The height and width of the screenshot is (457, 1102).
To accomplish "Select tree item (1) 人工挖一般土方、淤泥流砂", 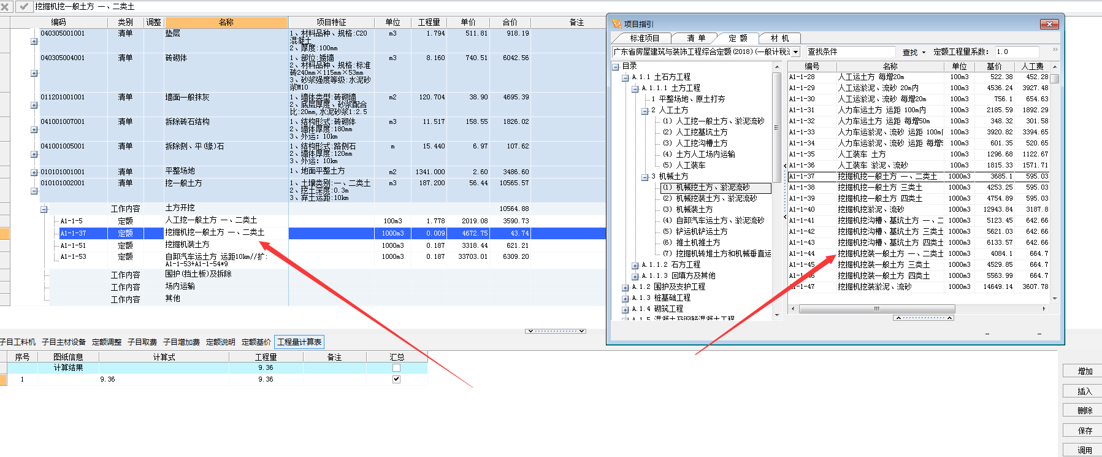I will (x=713, y=121).
